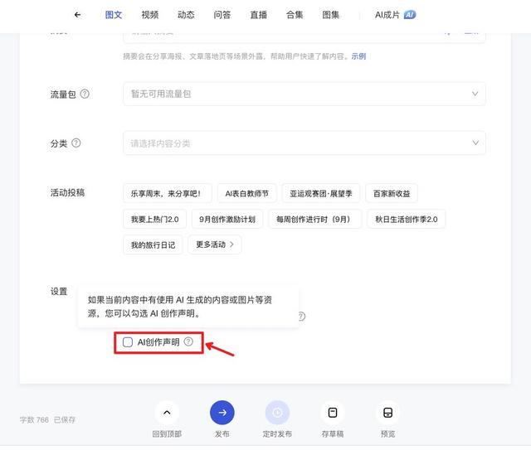Show help for 分类 label
The image size is (531, 450).
pyautogui.click(x=76, y=143)
